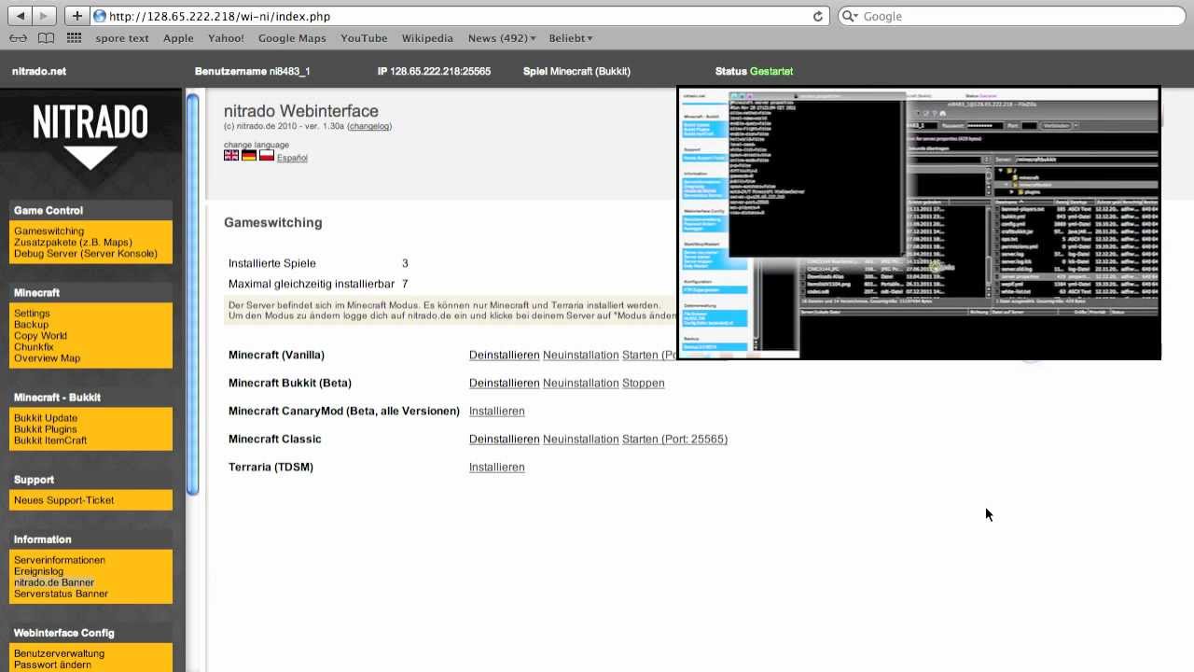The image size is (1194, 672).
Task: Click Neuinstallation for Minecraft Classic
Action: [x=580, y=439]
